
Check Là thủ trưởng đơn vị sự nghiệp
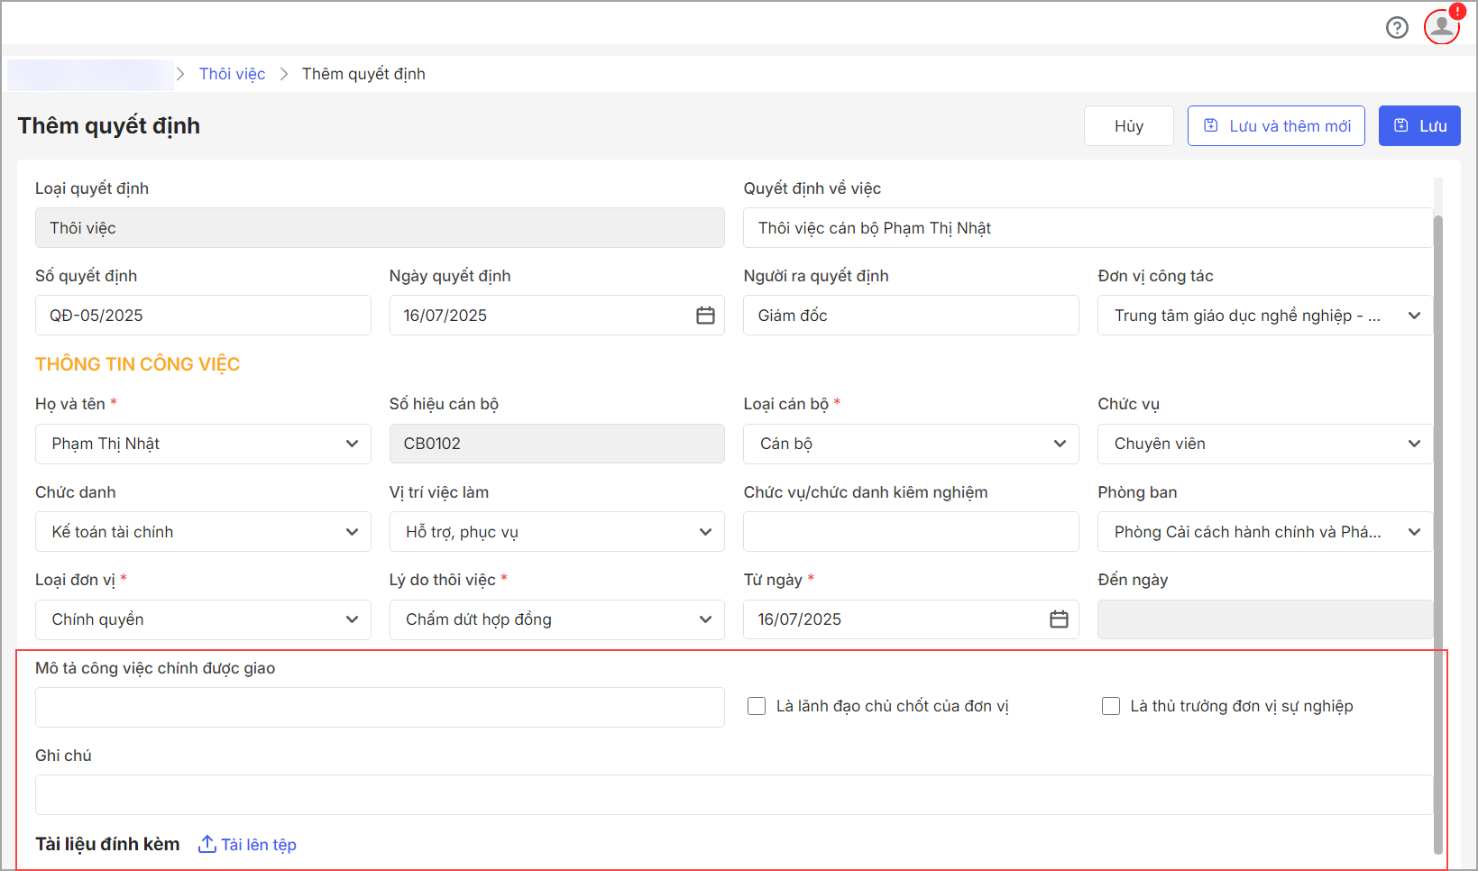[x=1111, y=706]
